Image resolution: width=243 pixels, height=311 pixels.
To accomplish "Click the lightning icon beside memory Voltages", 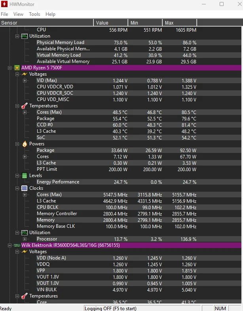I will pyautogui.click(x=25, y=252).
